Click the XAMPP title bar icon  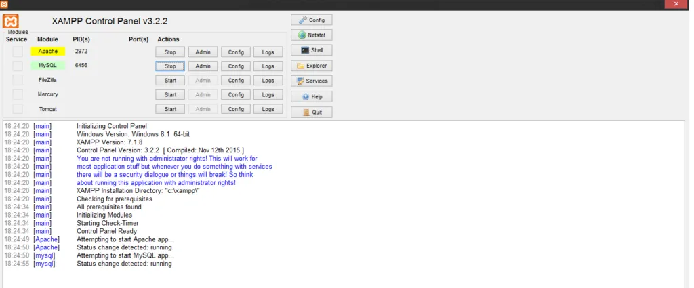(x=5, y=4)
